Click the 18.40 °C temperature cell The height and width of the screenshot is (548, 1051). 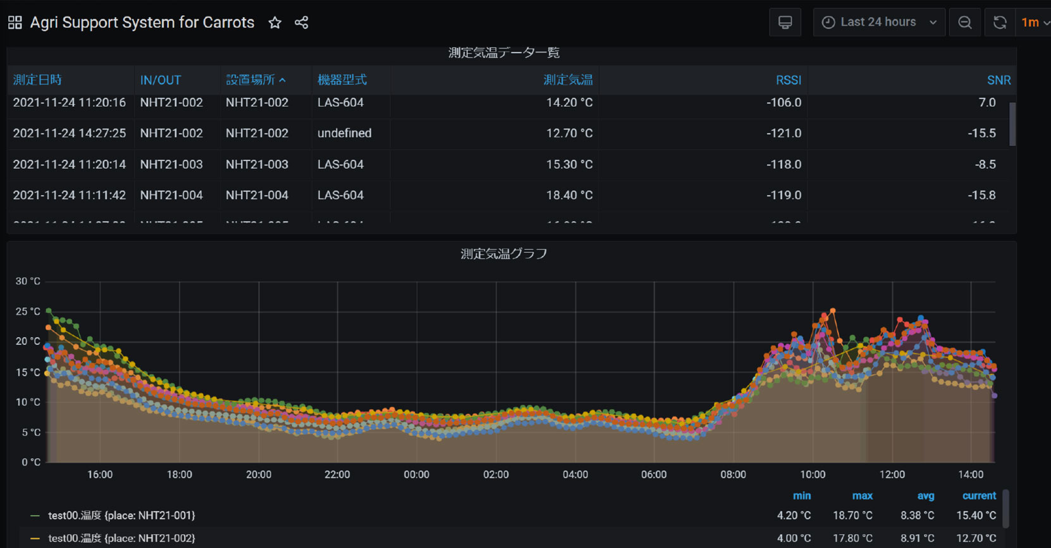(569, 195)
